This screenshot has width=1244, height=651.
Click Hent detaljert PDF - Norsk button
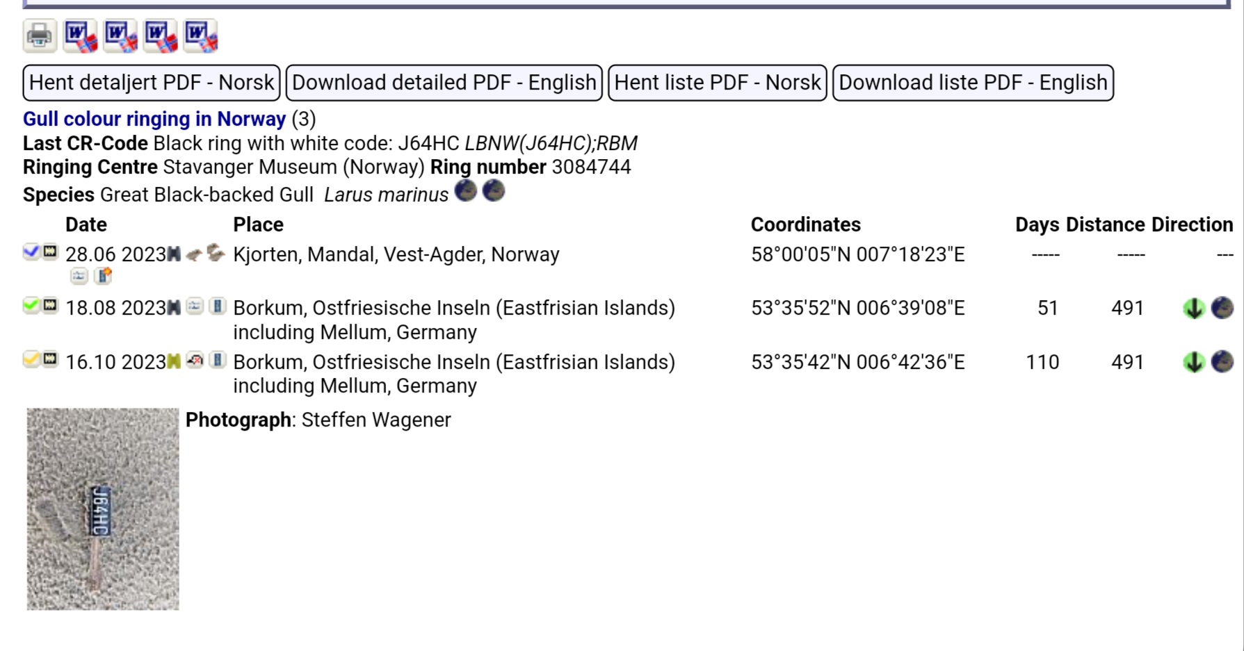coord(152,83)
